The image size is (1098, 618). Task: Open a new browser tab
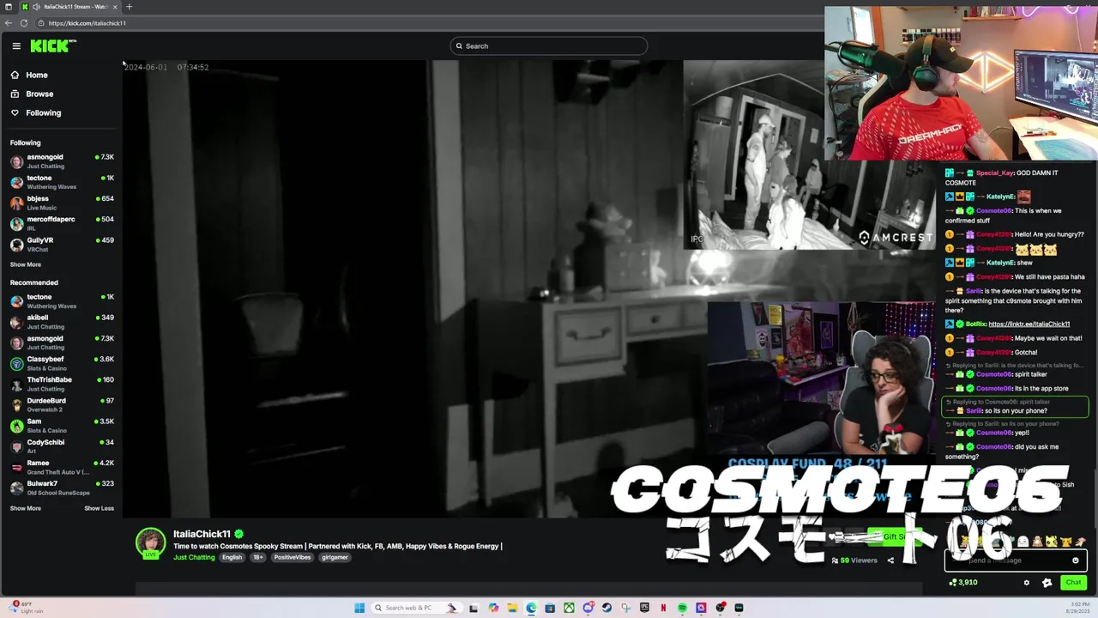point(129,7)
